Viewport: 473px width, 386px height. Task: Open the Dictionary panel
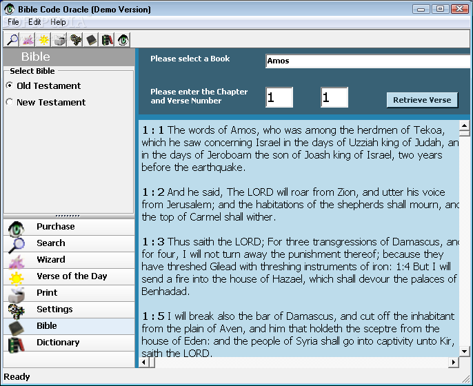(69, 343)
